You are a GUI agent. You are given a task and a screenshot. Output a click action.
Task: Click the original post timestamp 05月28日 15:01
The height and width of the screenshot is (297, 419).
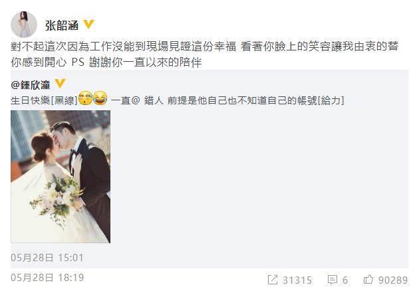pyautogui.click(x=47, y=258)
